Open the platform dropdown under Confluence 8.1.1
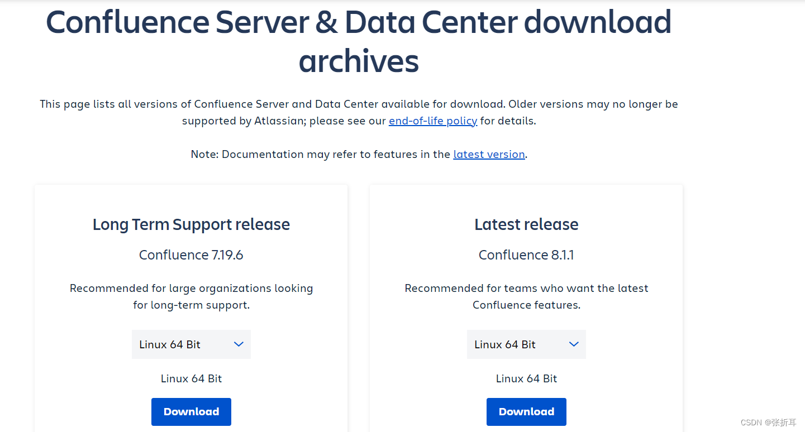This screenshot has width=805, height=432. coord(526,344)
